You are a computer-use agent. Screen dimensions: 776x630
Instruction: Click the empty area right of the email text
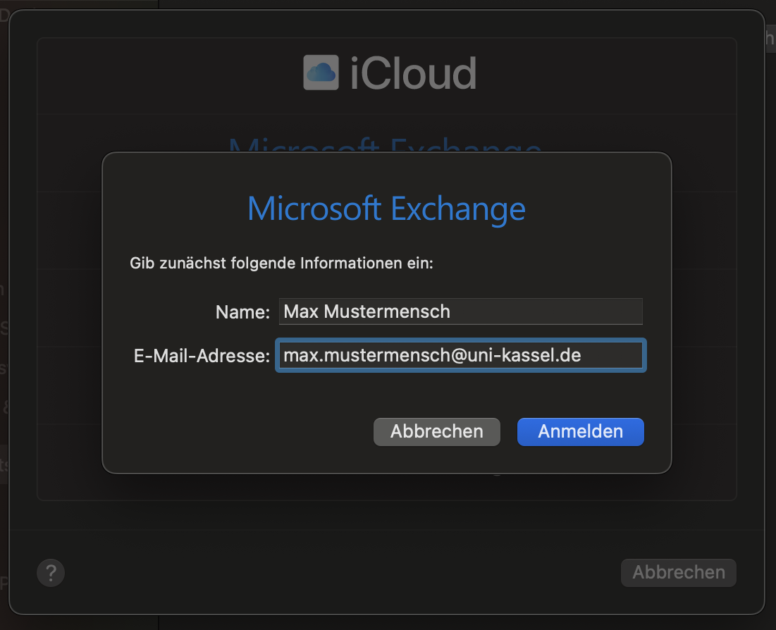pos(611,355)
